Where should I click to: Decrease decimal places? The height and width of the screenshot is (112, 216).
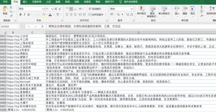pos(132,15)
